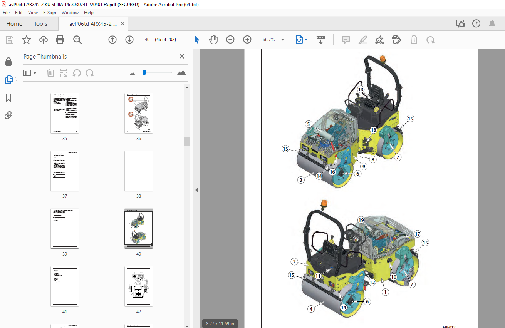
Task: Activate the hand pan tool
Action: 213,40
